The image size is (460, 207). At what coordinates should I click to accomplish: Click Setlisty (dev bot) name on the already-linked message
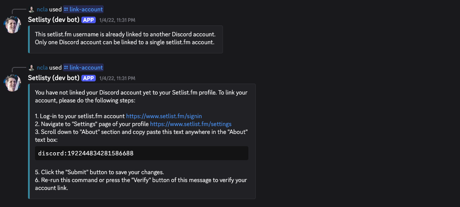(53, 20)
